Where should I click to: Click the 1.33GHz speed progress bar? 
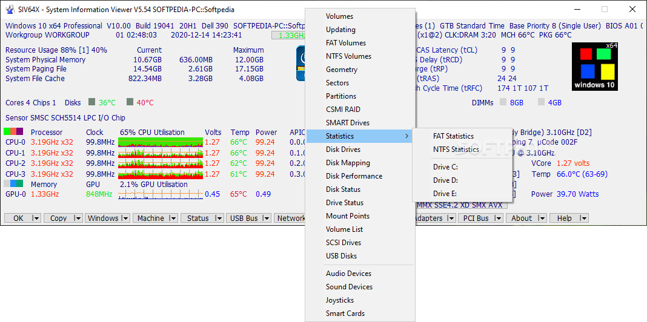pyautogui.click(x=289, y=36)
